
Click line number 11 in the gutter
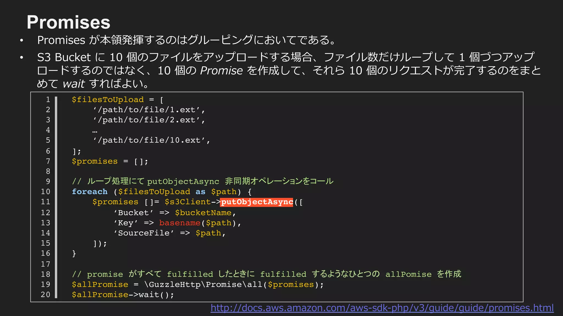(46, 202)
